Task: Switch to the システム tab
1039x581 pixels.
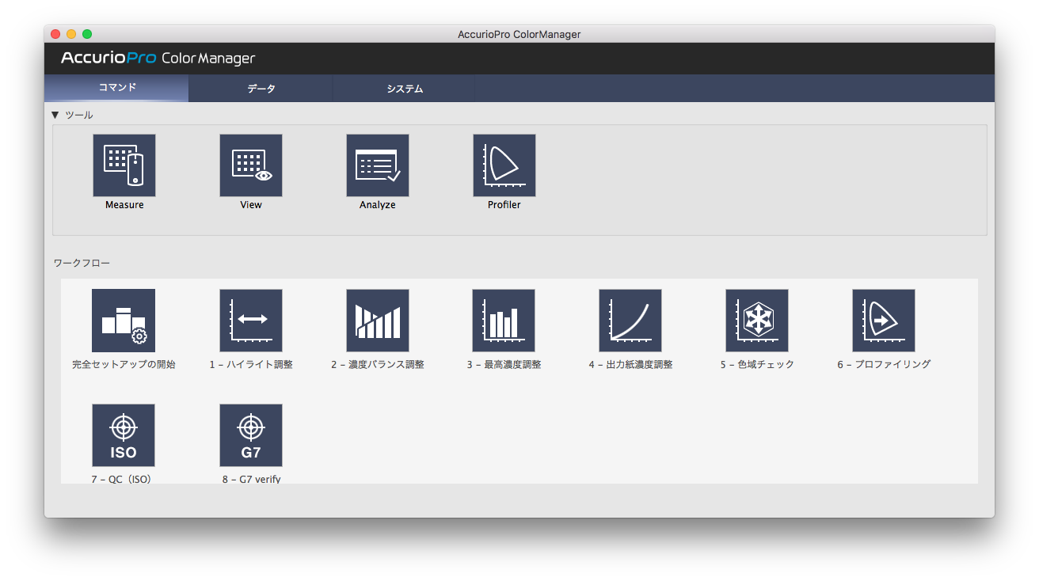Action: (x=405, y=89)
